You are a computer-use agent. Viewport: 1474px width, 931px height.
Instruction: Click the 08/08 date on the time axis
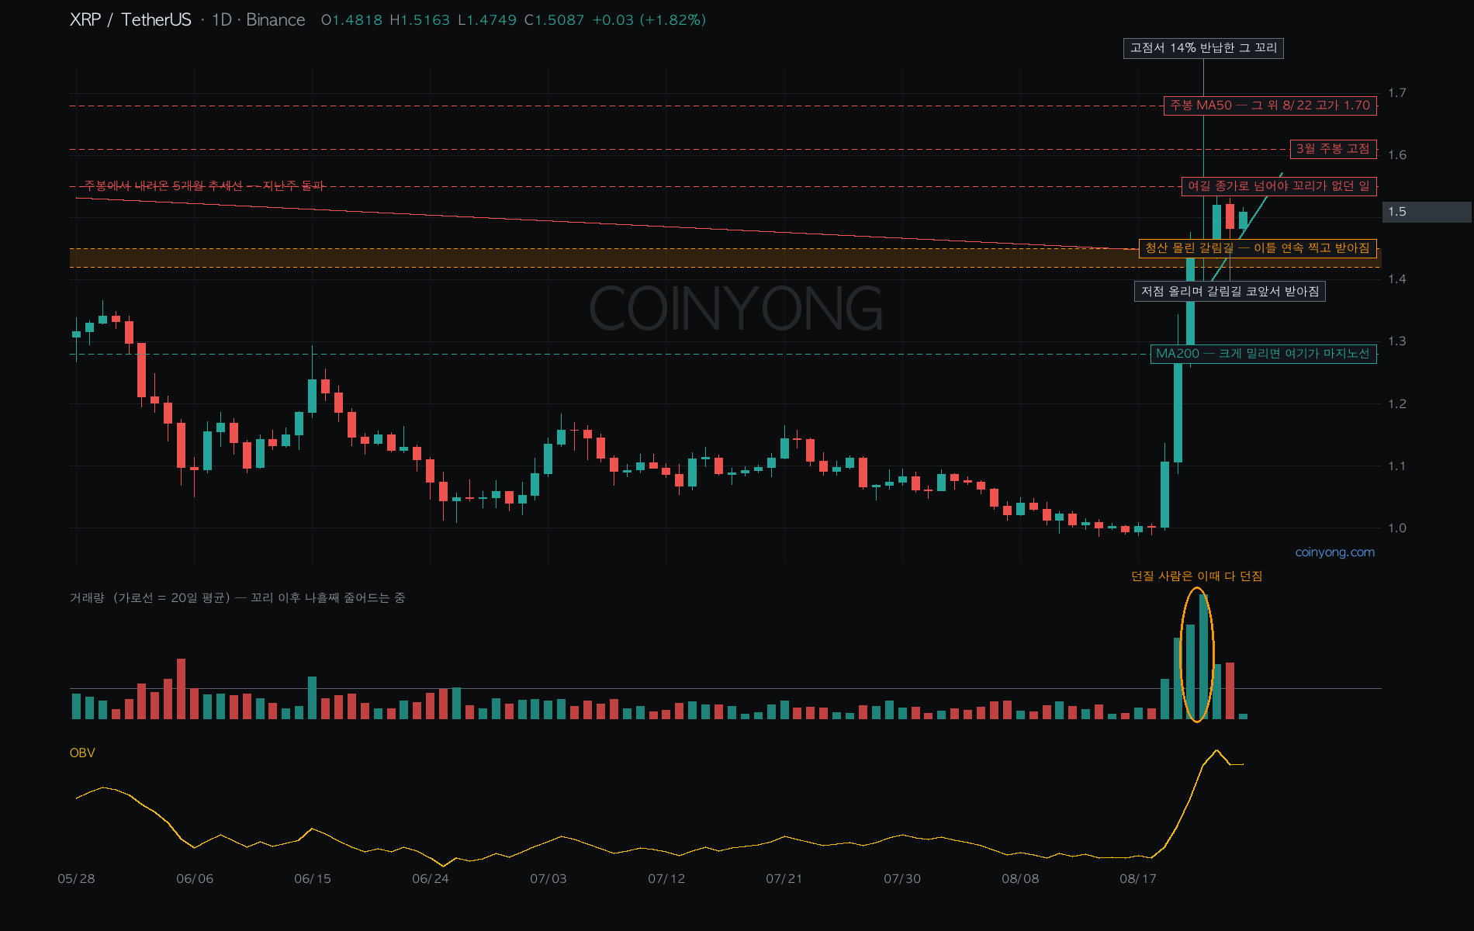1020,879
